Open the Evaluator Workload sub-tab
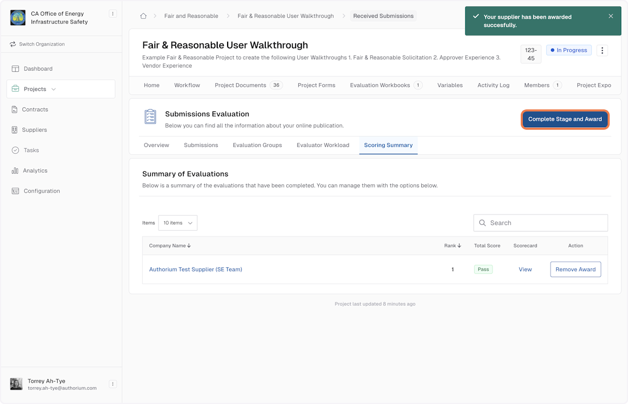628x404 pixels. click(x=323, y=145)
